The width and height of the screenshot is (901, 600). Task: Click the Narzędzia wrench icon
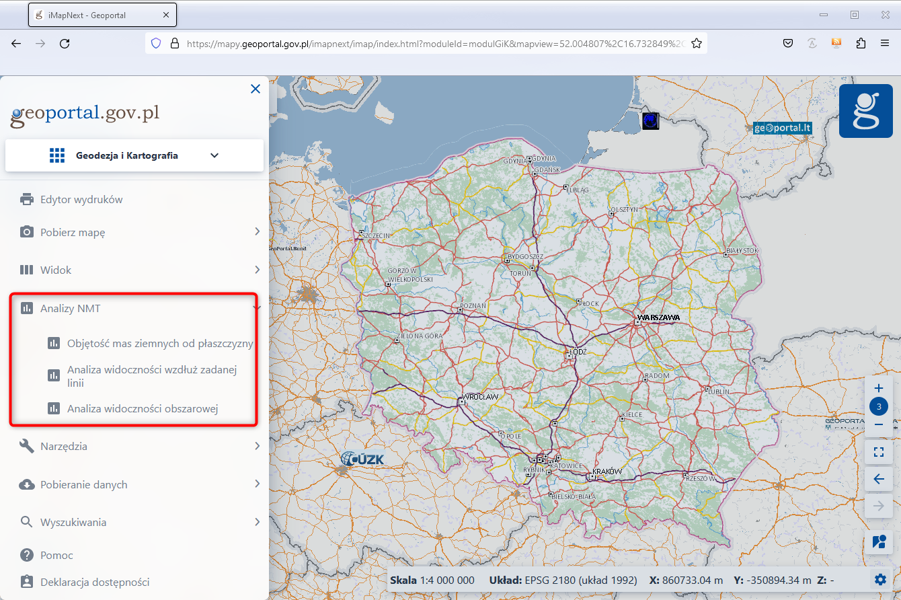pyautogui.click(x=27, y=445)
